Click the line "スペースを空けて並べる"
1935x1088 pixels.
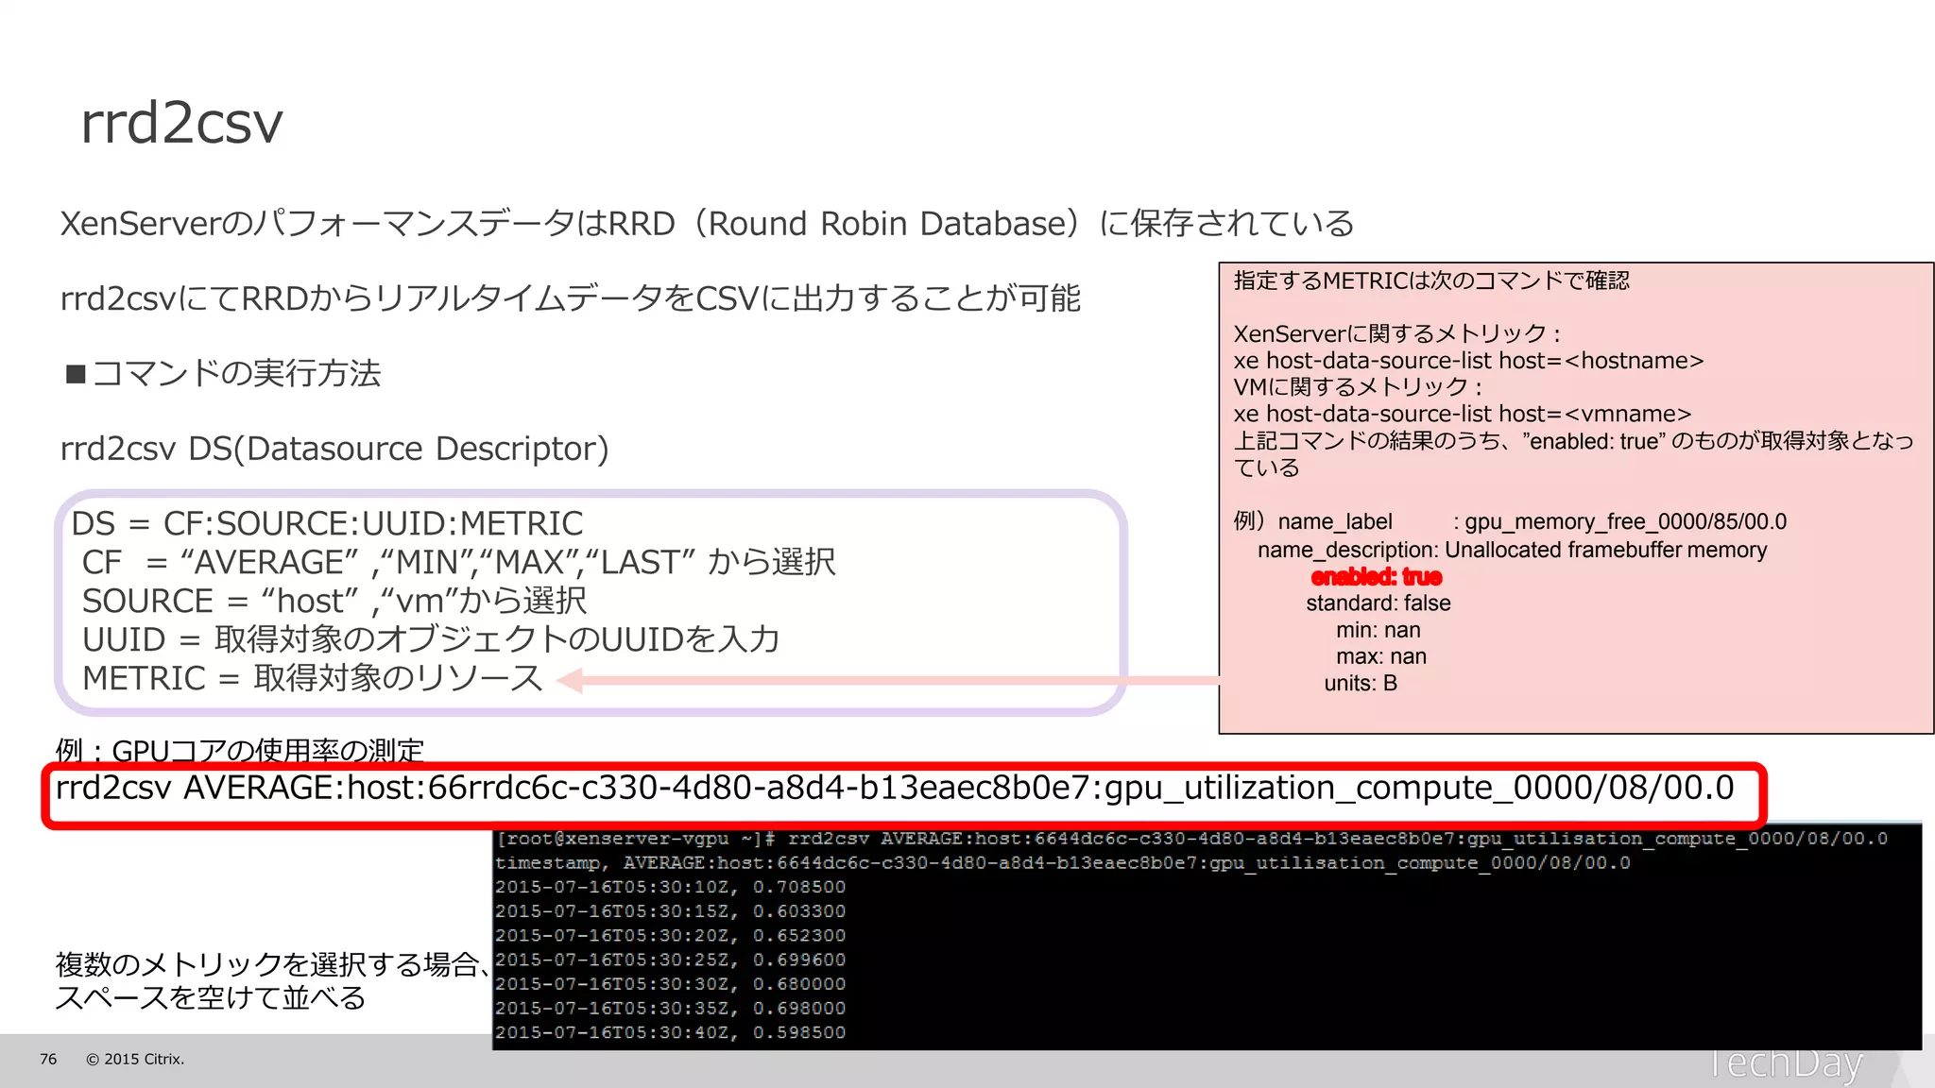point(211,998)
